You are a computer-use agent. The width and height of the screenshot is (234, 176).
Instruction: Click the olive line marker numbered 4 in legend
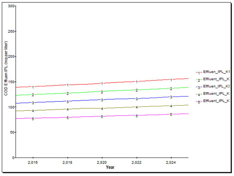click(x=199, y=94)
